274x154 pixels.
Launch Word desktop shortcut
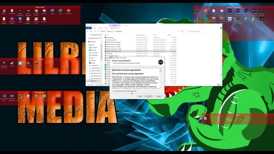tap(52, 11)
